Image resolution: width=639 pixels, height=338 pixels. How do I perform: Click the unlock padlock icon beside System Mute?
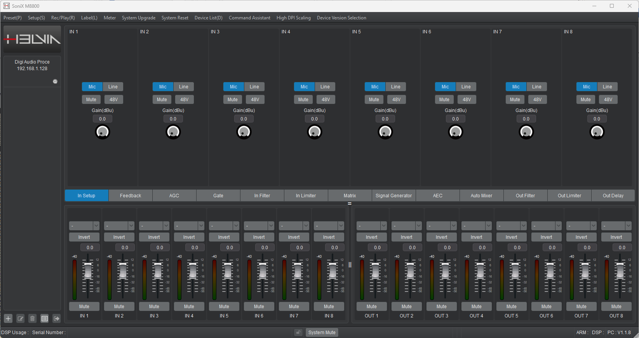298,333
